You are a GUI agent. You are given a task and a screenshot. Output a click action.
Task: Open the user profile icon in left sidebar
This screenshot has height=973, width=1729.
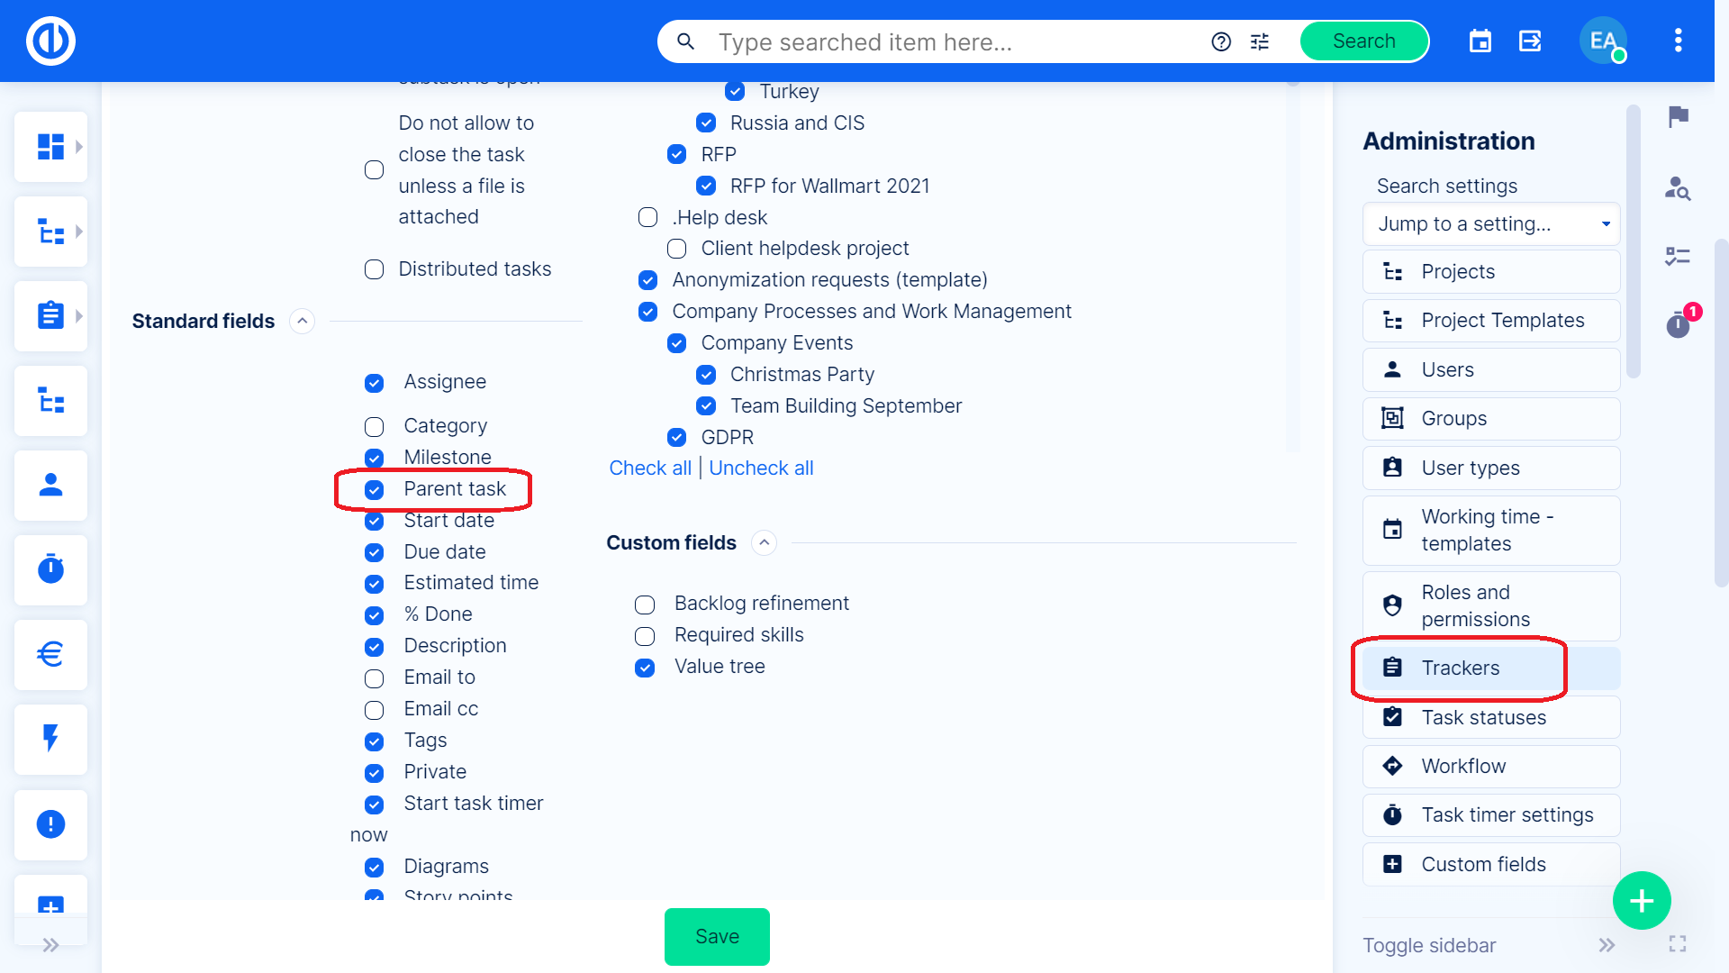coord(50,485)
